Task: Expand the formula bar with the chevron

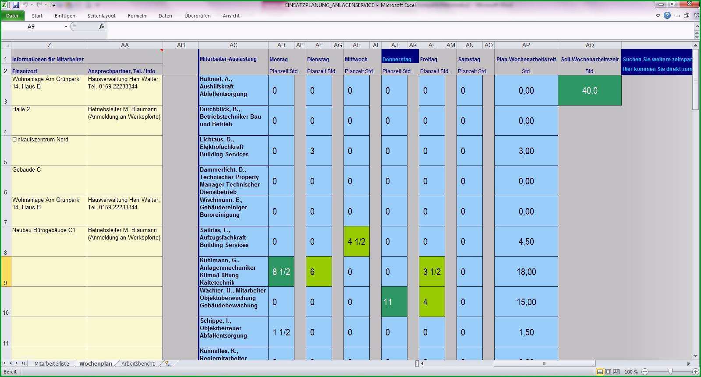Action: (697, 27)
